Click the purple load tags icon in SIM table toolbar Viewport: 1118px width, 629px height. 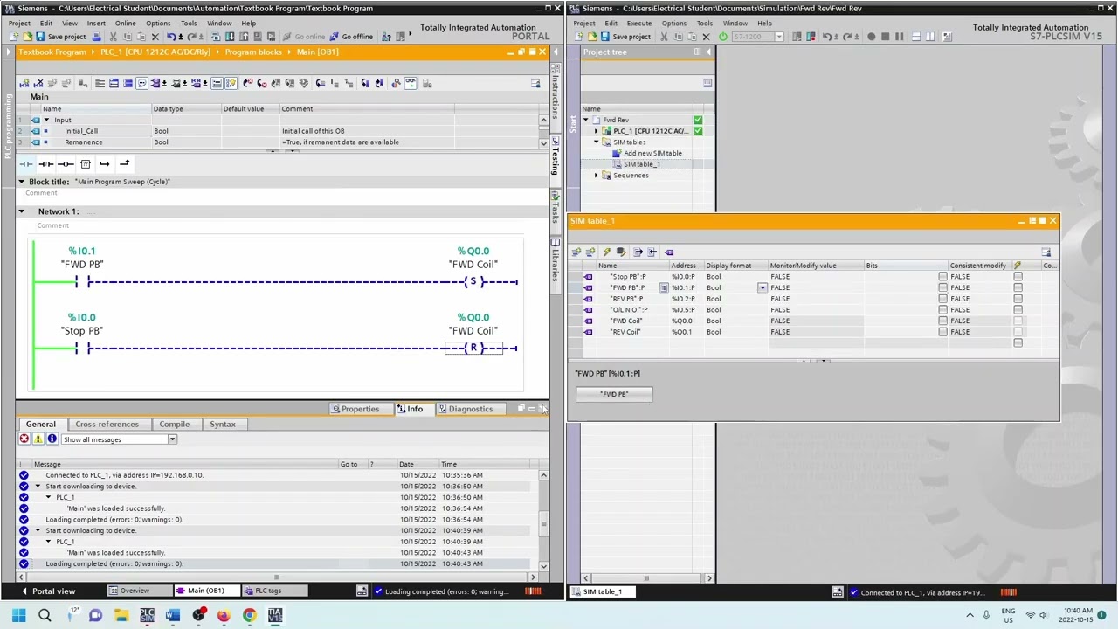pyautogui.click(x=669, y=252)
